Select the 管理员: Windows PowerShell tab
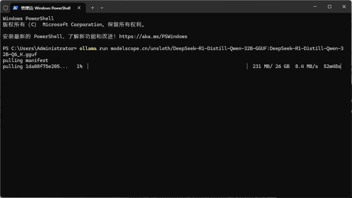 46,8
